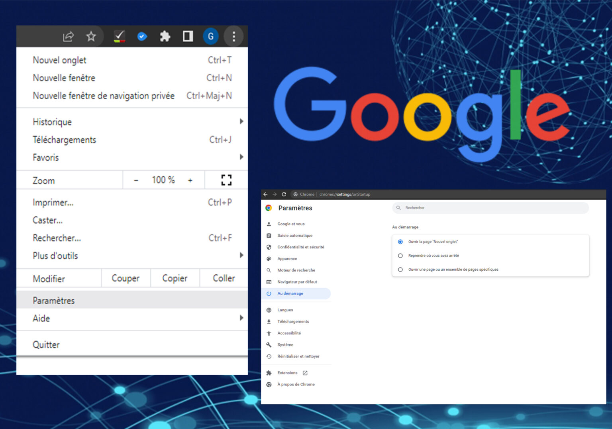This screenshot has width=612, height=429.
Task: Choose Caster... in the menu
Action: pos(132,220)
